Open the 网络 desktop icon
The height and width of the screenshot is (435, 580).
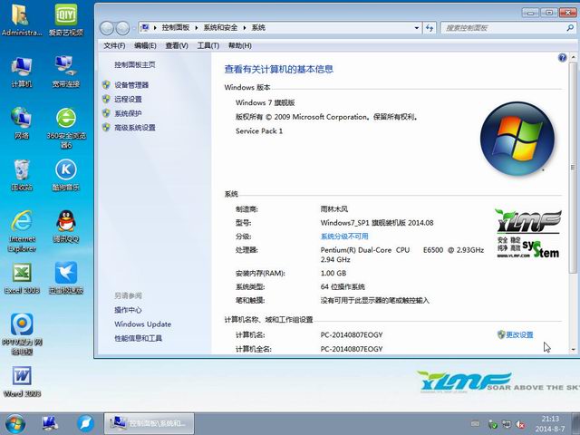(22, 123)
